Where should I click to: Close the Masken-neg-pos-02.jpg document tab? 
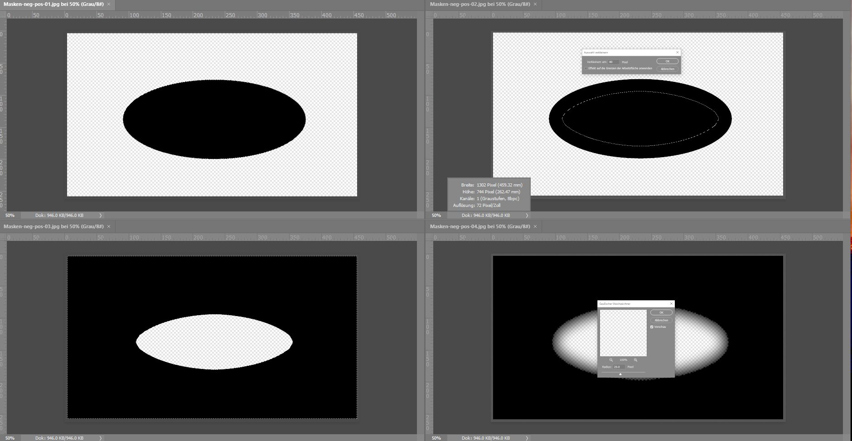pos(535,4)
